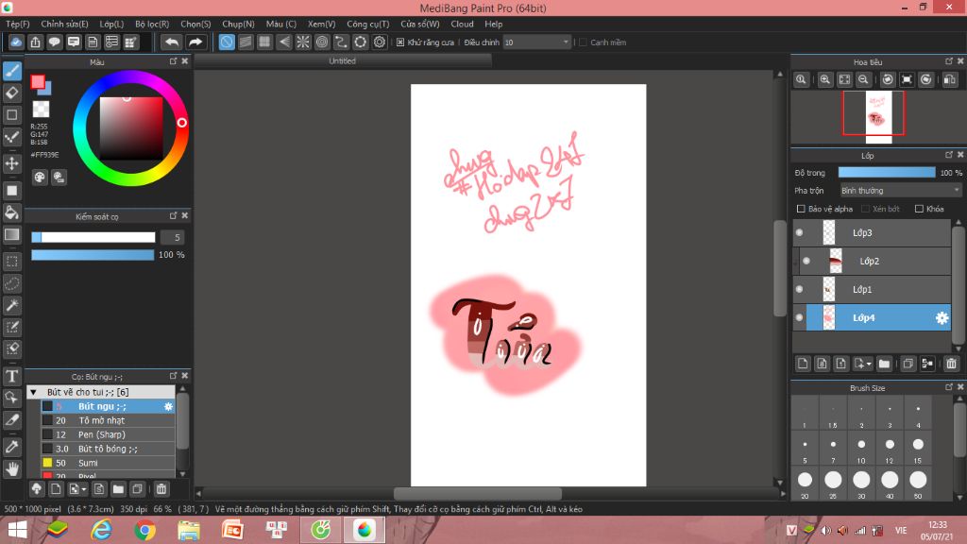Viewport: 967px width, 544px height.
Task: Open the Bộ lọc(R) menu
Action: (x=152, y=24)
